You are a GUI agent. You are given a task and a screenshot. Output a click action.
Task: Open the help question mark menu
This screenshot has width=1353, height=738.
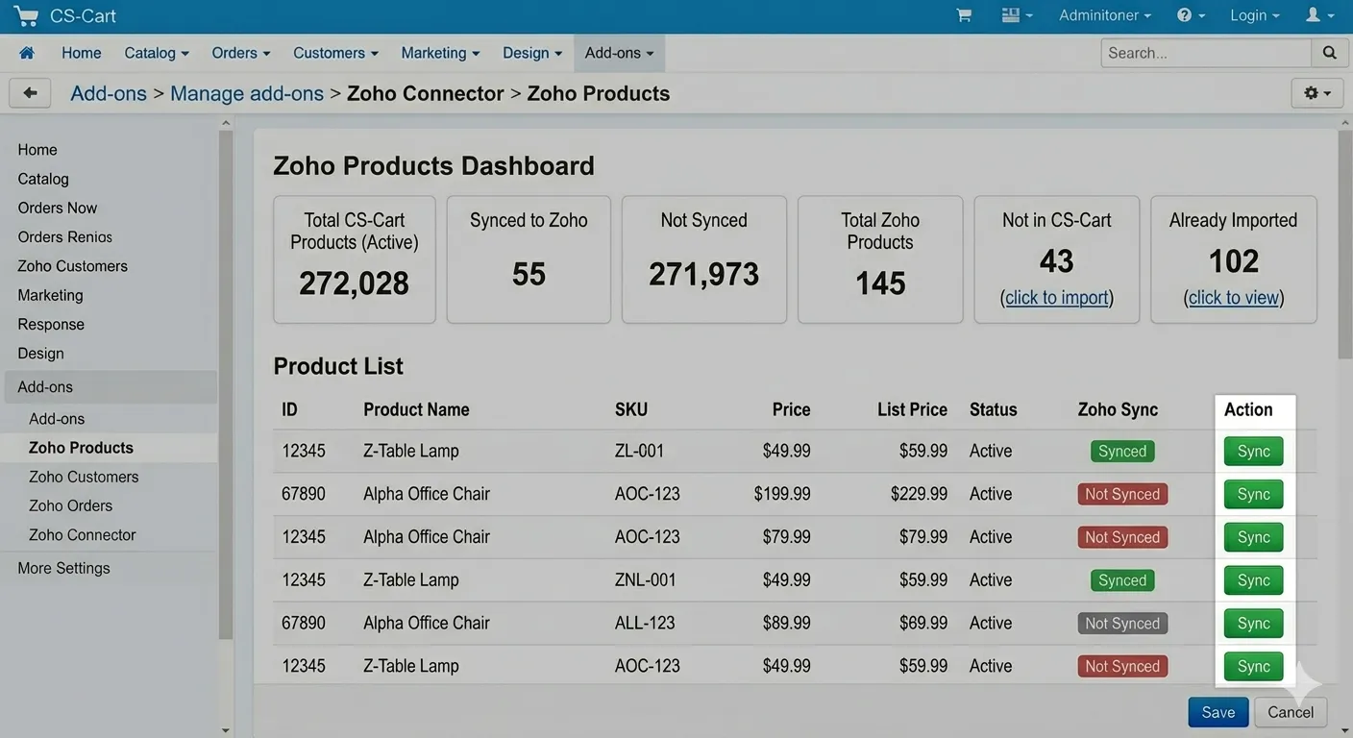[1191, 15]
